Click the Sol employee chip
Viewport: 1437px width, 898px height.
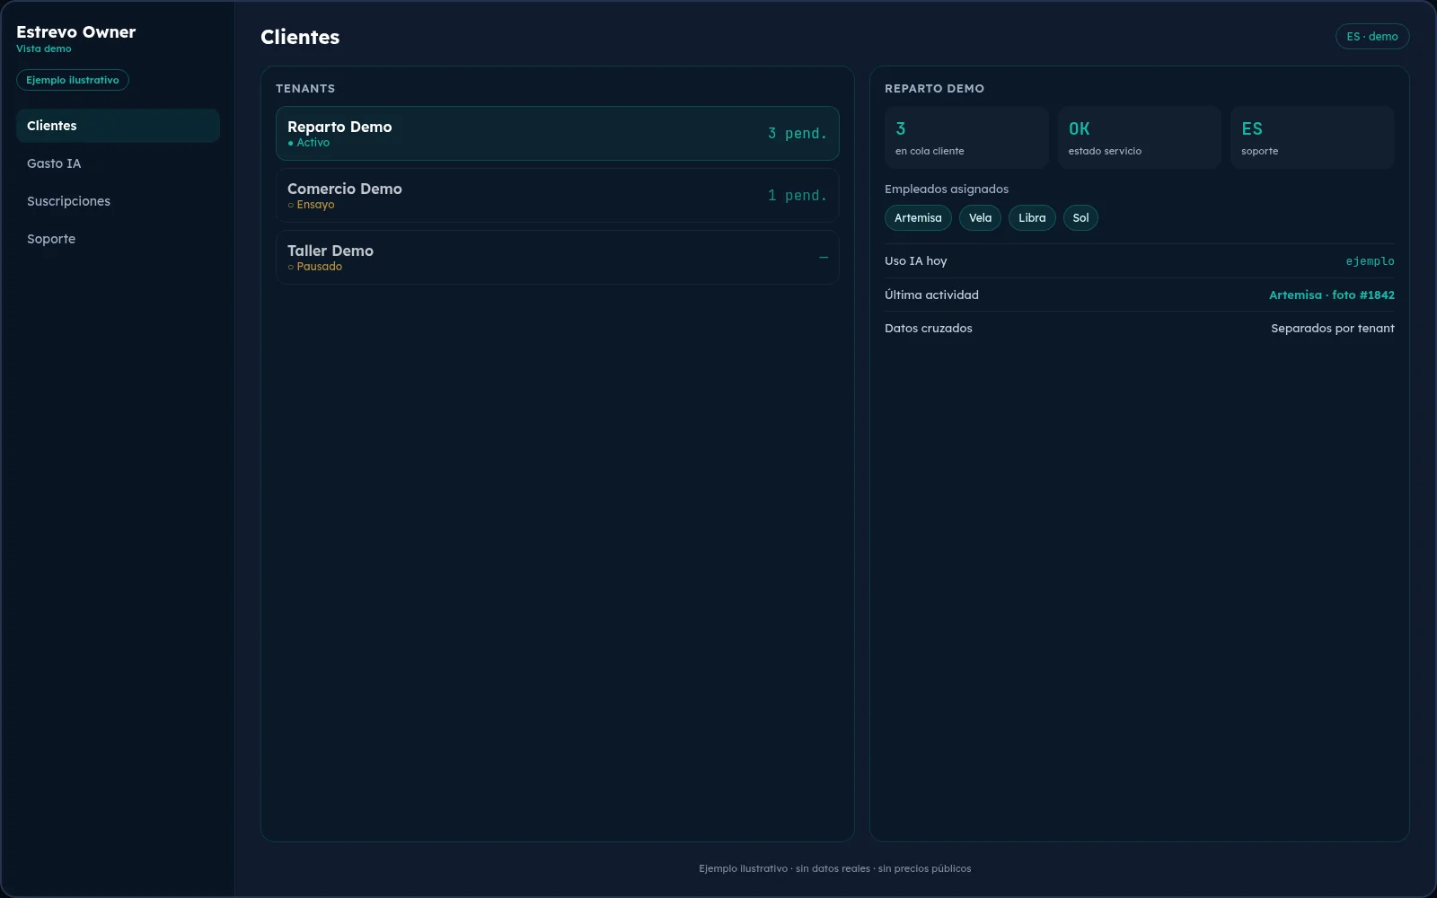click(1080, 218)
